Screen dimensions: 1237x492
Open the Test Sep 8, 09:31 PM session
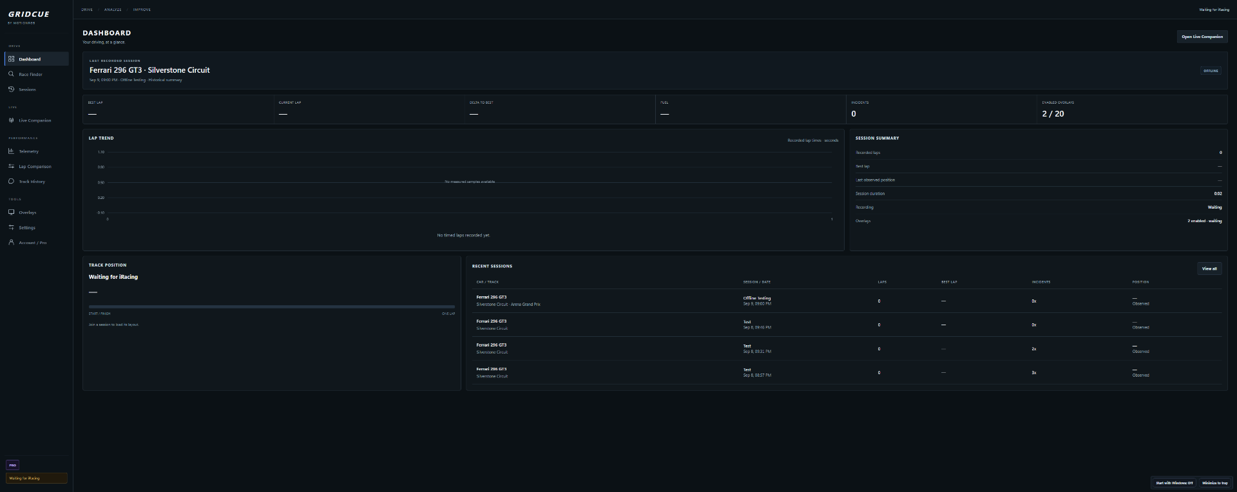tap(846, 348)
